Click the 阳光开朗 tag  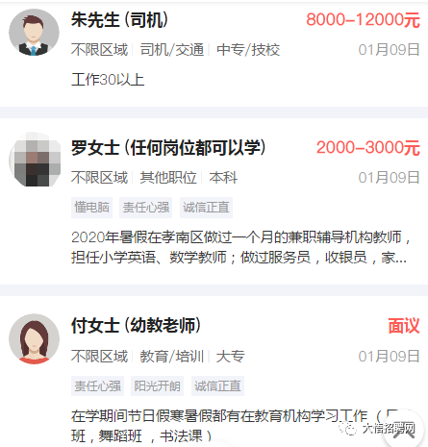[157, 385]
